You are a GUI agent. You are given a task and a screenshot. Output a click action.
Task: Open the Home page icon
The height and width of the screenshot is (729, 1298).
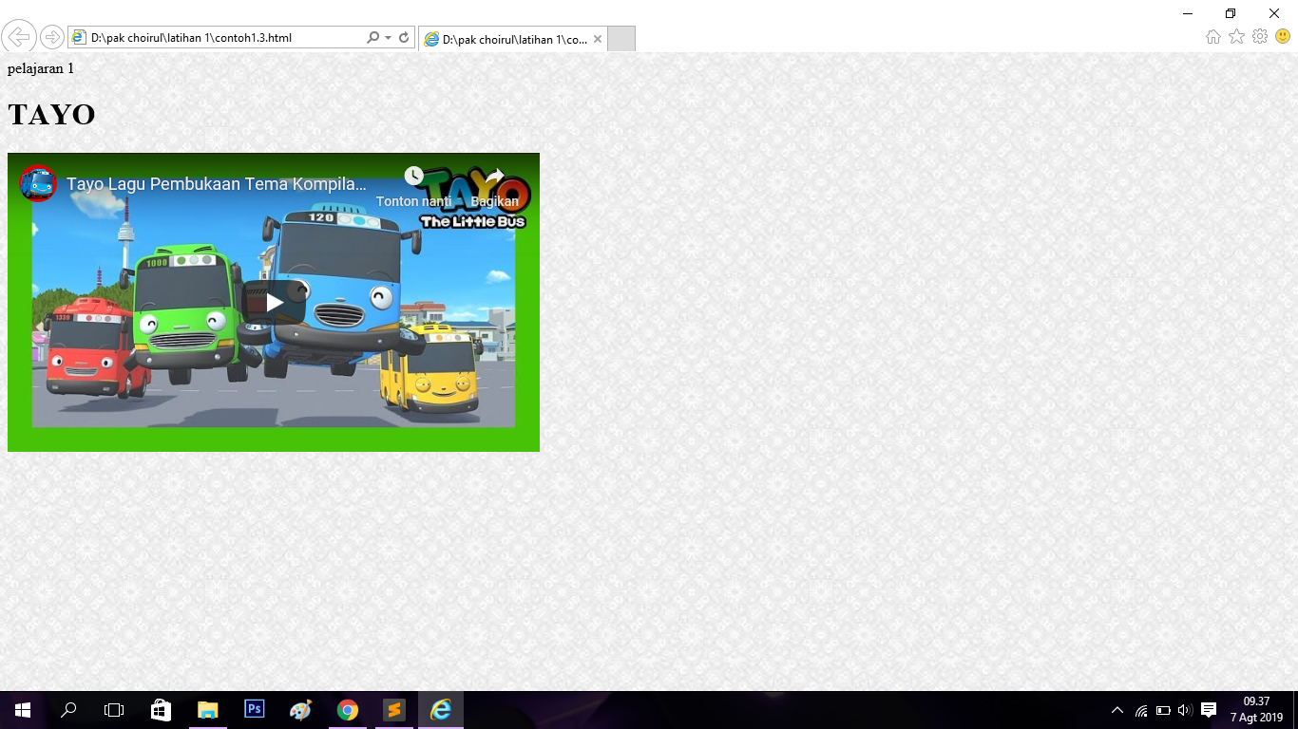(1213, 37)
